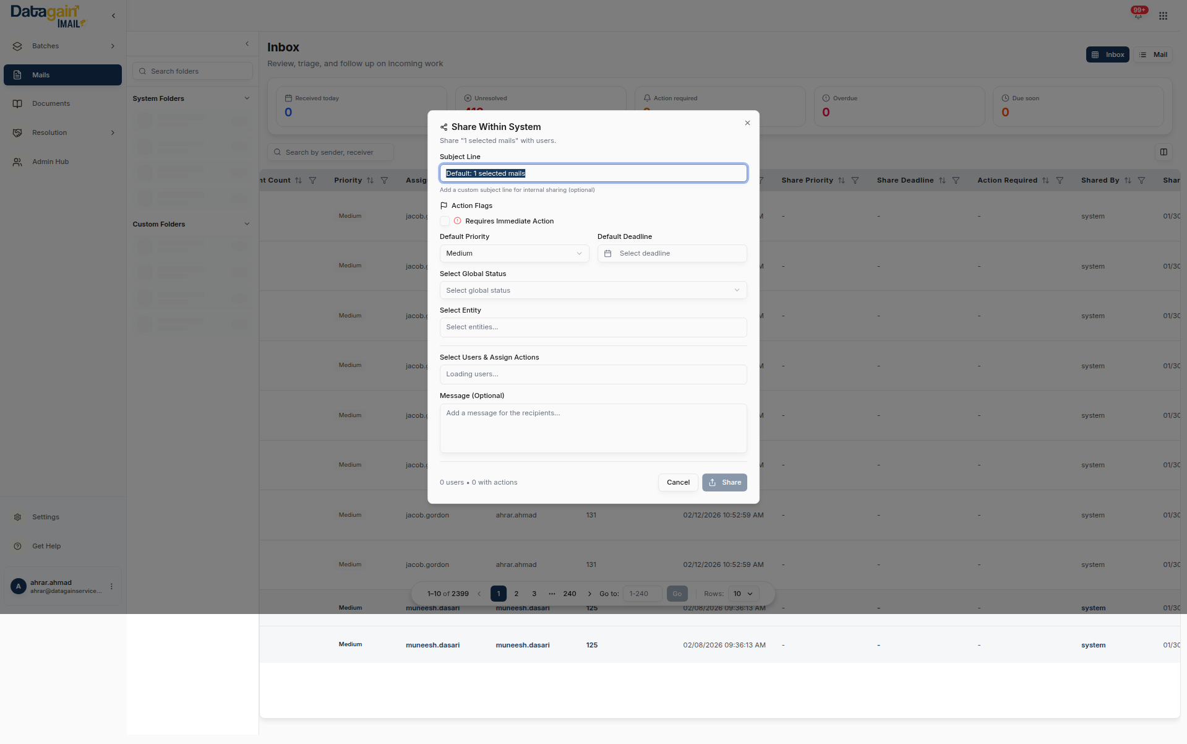Switch to Mail view toggle
Viewport: 1187px width, 744px height.
1153,55
